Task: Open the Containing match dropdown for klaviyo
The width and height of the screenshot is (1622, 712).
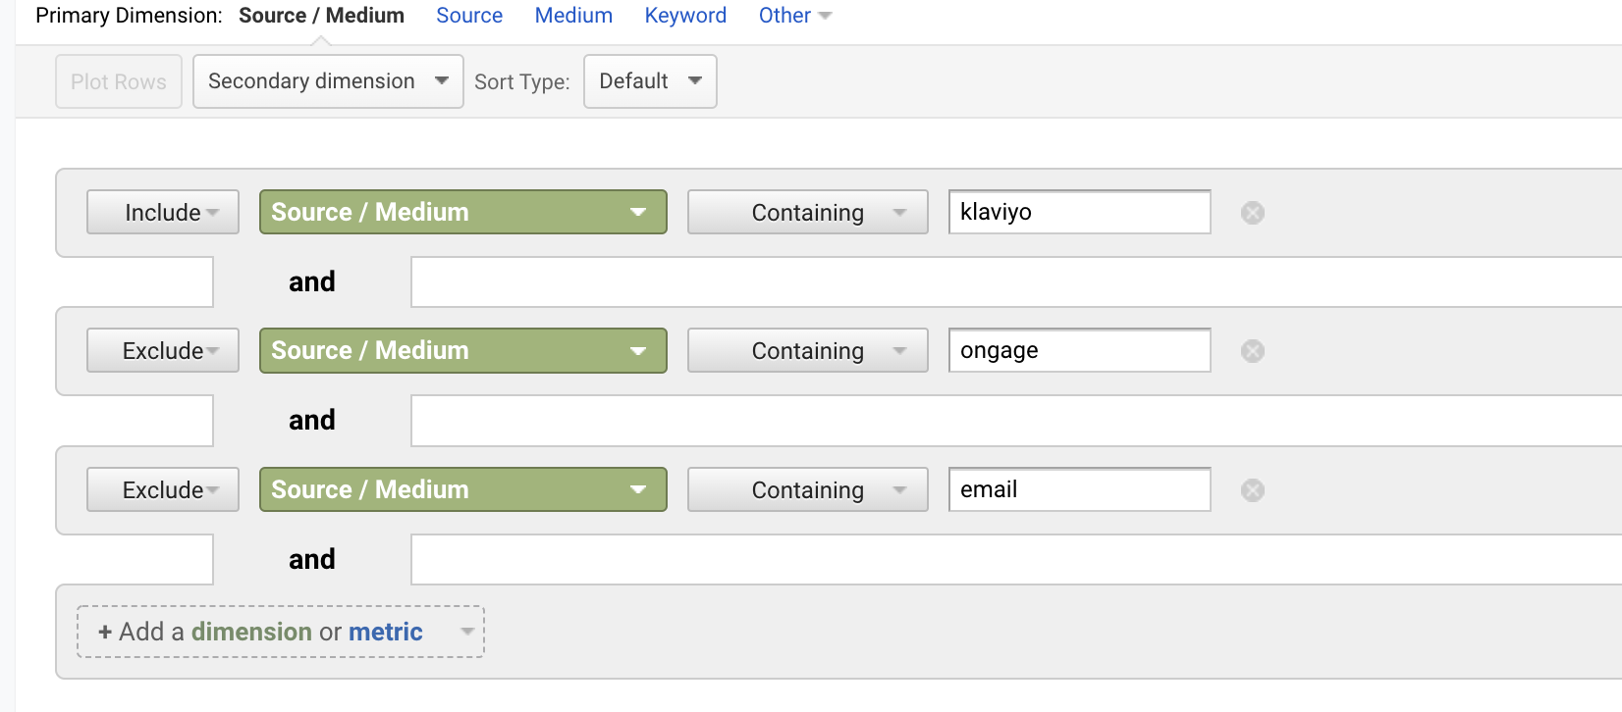Action: click(807, 212)
